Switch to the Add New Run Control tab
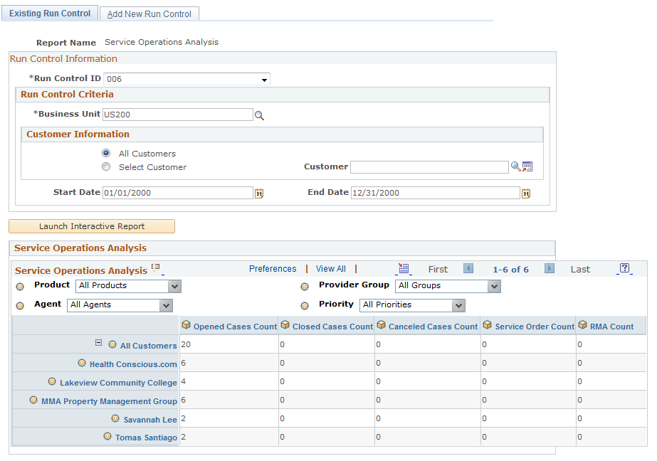657x461 pixels. [149, 14]
